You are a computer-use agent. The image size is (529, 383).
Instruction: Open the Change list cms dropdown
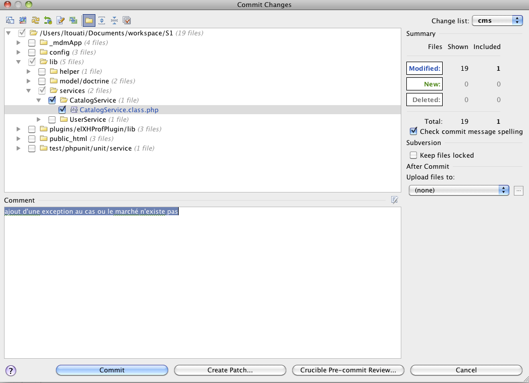(497, 21)
